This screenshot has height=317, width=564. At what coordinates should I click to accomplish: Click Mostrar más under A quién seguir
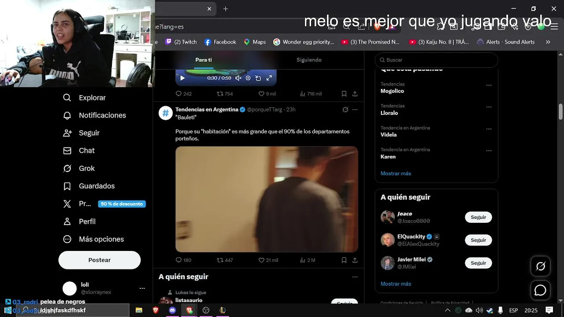click(396, 284)
